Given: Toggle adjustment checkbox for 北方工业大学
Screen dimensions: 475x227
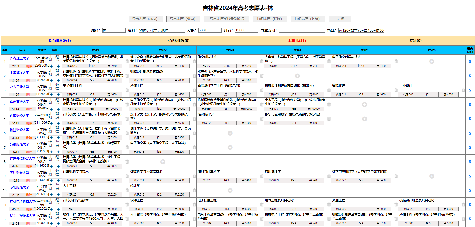Looking at the screenshot, I should point(470,90).
